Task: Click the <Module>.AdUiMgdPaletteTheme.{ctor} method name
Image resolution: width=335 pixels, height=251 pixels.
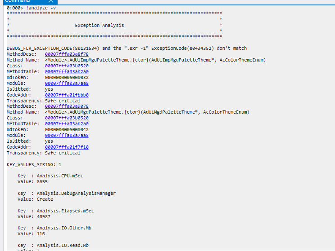Action: pos(147,112)
